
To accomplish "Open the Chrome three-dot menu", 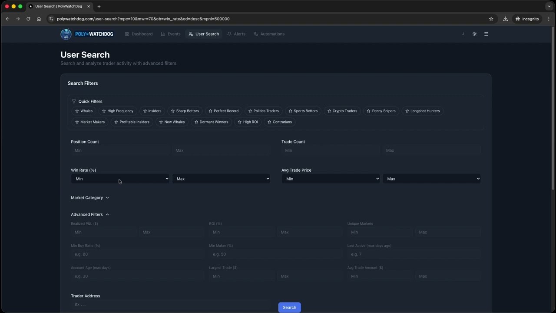I will coord(549,19).
